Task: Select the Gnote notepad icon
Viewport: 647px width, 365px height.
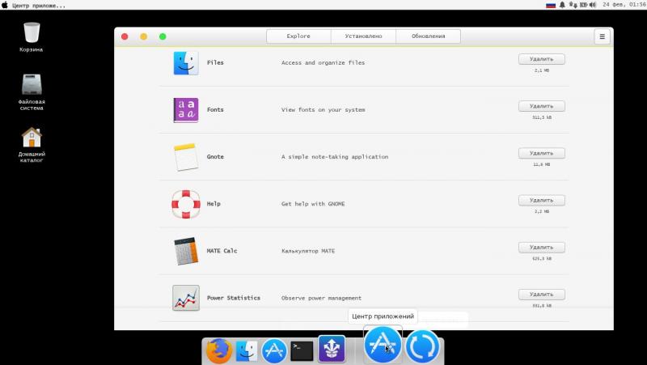Action: [x=185, y=157]
